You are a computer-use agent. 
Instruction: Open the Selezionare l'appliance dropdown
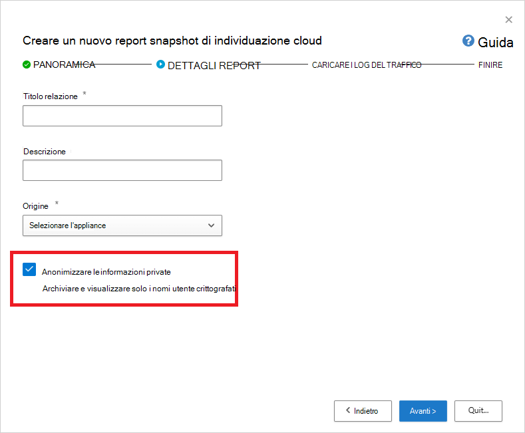(122, 225)
